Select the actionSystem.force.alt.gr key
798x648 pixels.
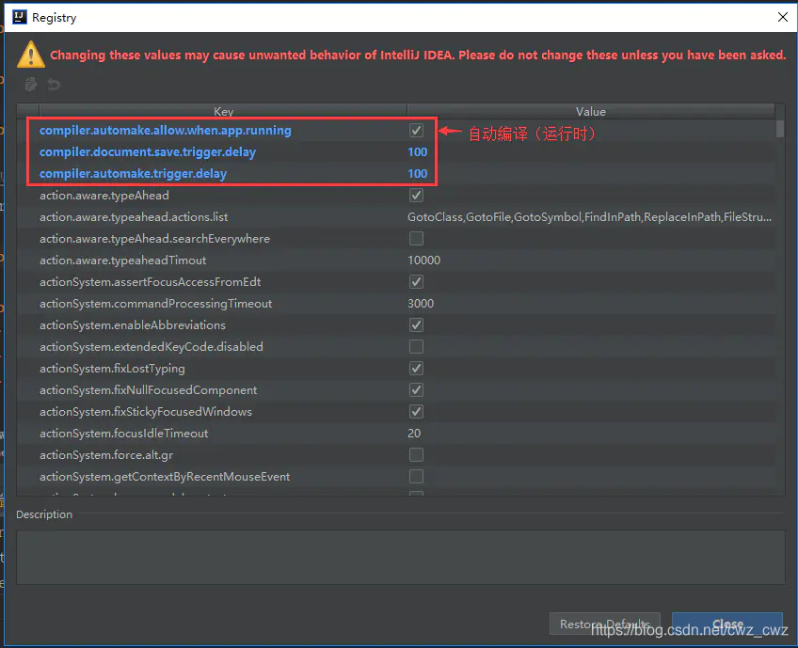pyautogui.click(x=106, y=454)
